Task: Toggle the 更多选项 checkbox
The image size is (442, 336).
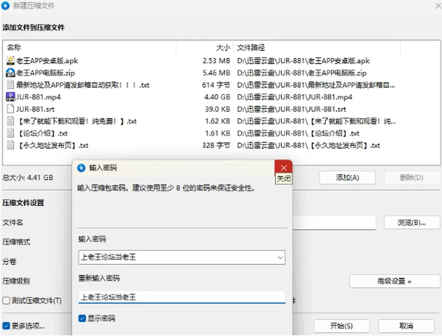Action: pyautogui.click(x=6, y=326)
